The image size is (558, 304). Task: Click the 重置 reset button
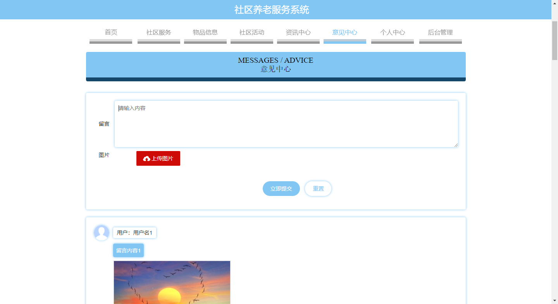pyautogui.click(x=318, y=189)
